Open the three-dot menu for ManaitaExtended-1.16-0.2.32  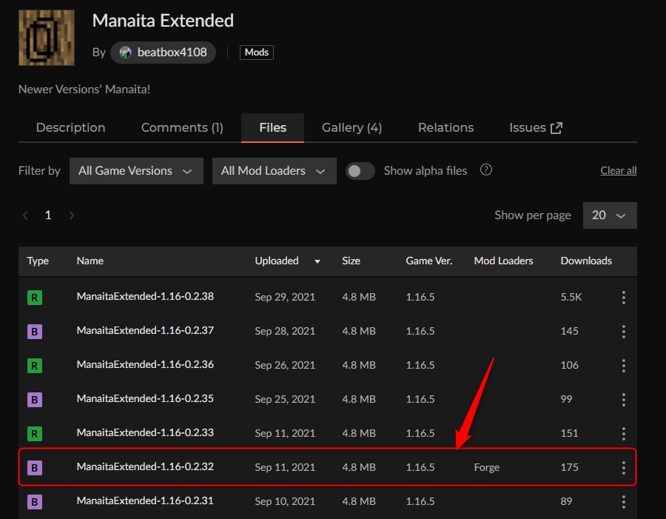[623, 467]
